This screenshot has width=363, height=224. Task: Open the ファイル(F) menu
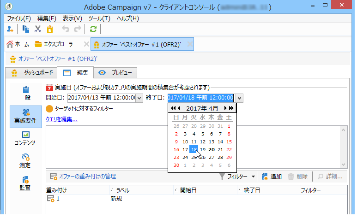point(19,18)
